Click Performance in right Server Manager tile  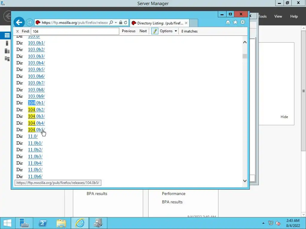(174, 194)
